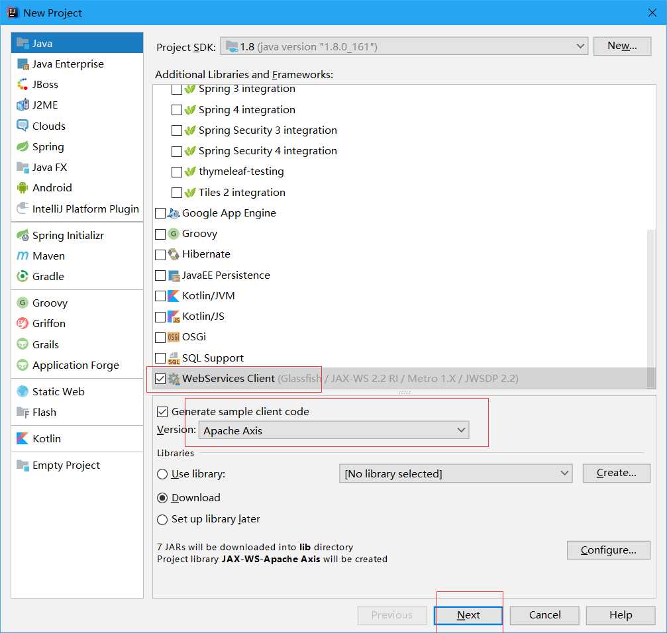
Task: Click the Create... library button
Action: (x=617, y=473)
